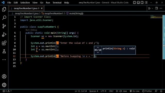
Task: Click 'Enter the value of x and y' string
Action: coord(78,43)
